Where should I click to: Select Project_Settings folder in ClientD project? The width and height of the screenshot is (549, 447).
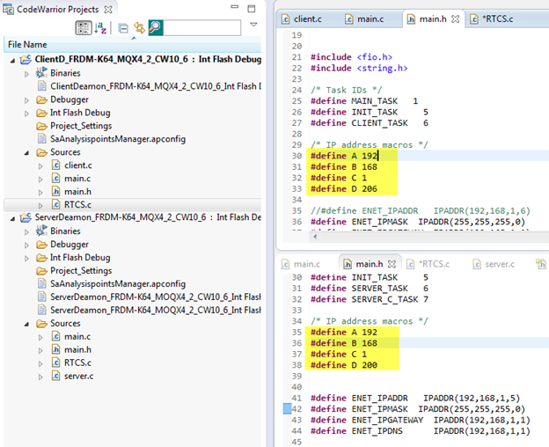(81, 126)
